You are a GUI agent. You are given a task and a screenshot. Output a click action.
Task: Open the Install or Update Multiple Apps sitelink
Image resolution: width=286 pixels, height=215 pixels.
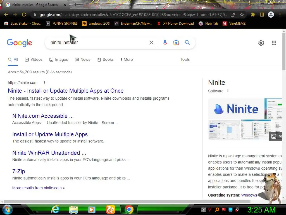click(53, 134)
